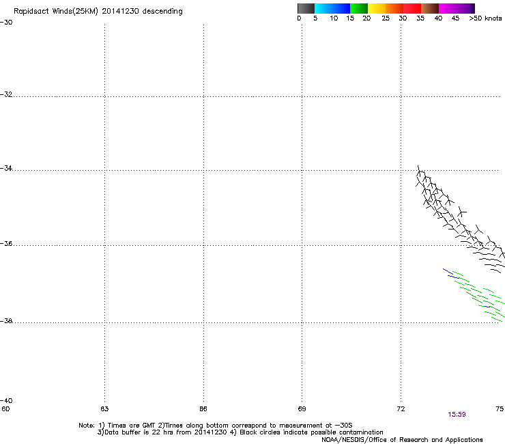Click latitude label '-30'
The image size is (505, 444).
coord(6,23)
